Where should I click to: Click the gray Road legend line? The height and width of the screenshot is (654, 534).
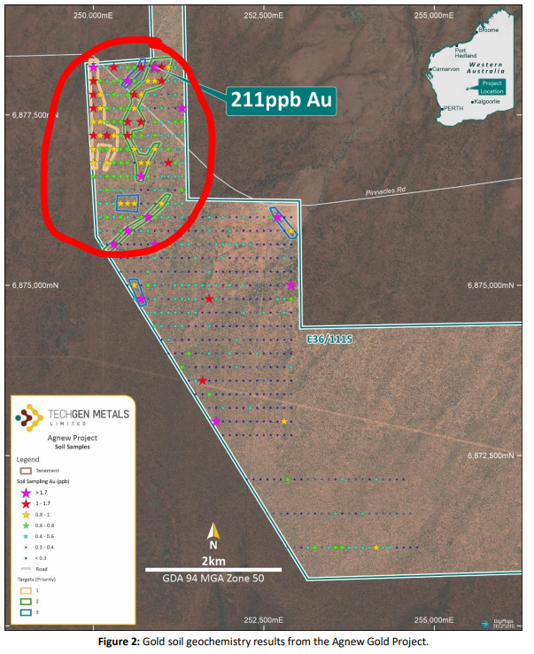point(26,569)
